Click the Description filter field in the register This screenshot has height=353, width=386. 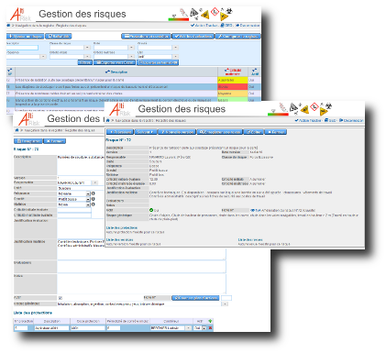[22, 48]
